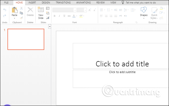Select slide 1 thumbnail
This screenshot has width=169, height=106.
[x=26, y=39]
